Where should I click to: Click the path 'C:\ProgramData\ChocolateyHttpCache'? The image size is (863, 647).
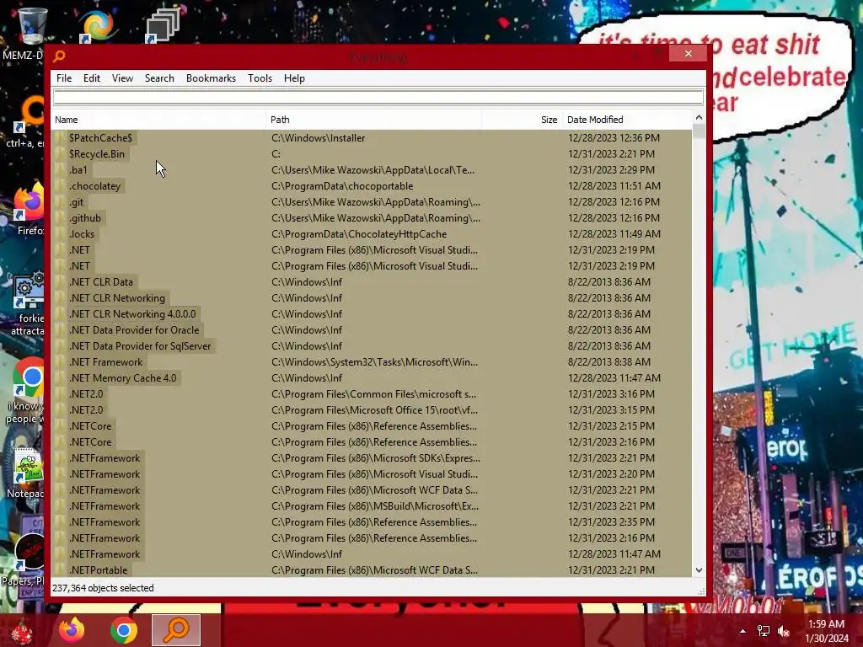click(x=359, y=234)
